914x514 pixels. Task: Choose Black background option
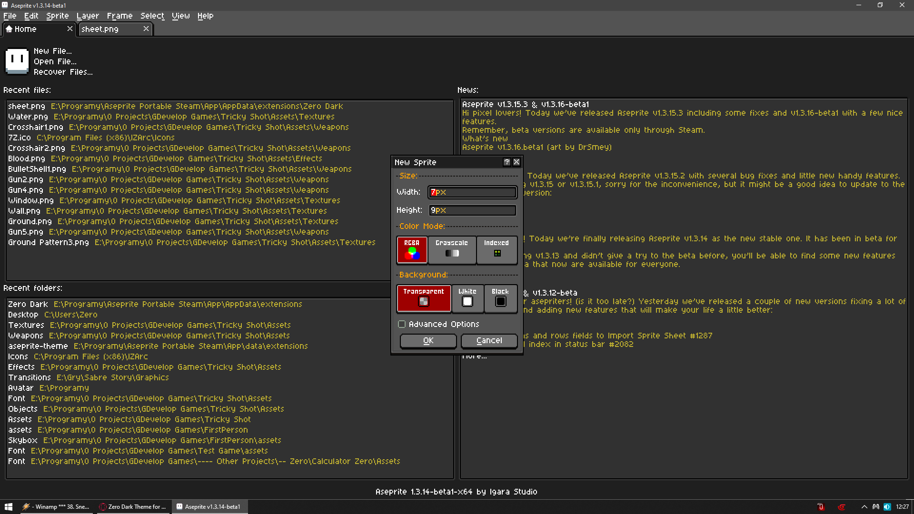500,298
